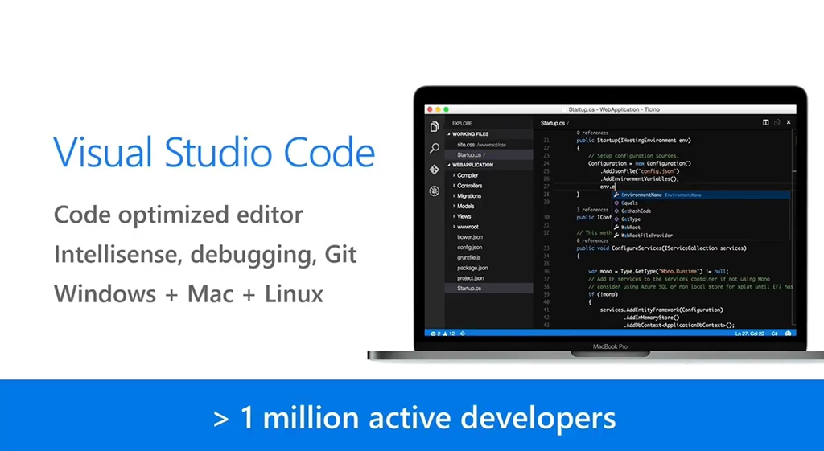Viewport: 824px width, 451px height.
Task: Click the services.AddEntityFramework line
Action: click(x=661, y=310)
